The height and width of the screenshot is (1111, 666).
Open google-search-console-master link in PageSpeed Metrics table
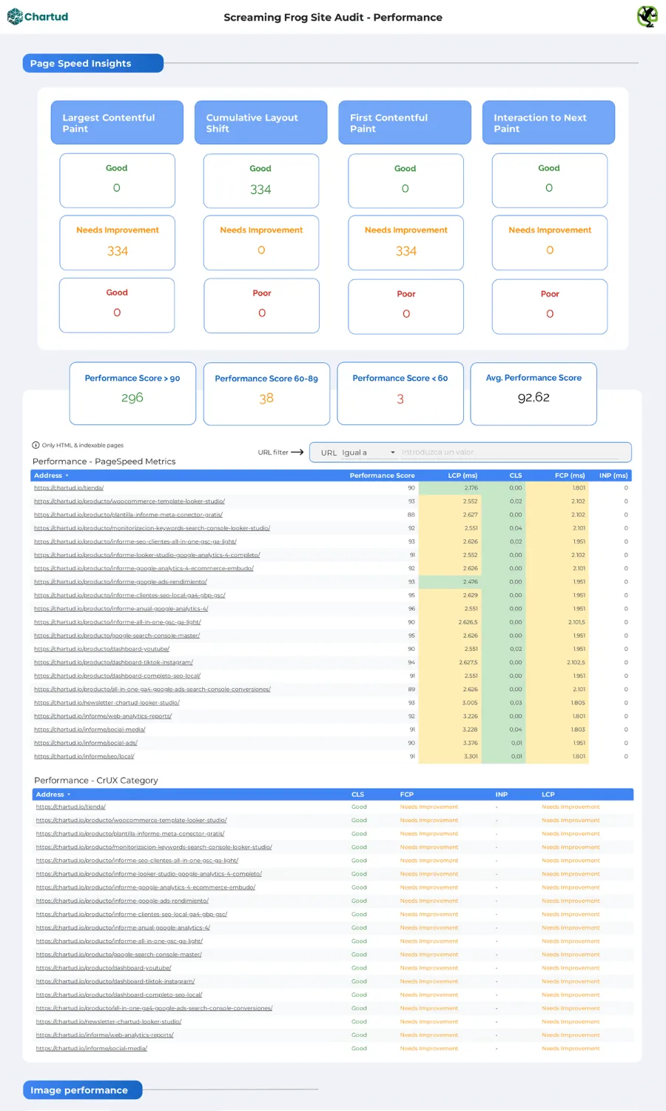tap(117, 635)
